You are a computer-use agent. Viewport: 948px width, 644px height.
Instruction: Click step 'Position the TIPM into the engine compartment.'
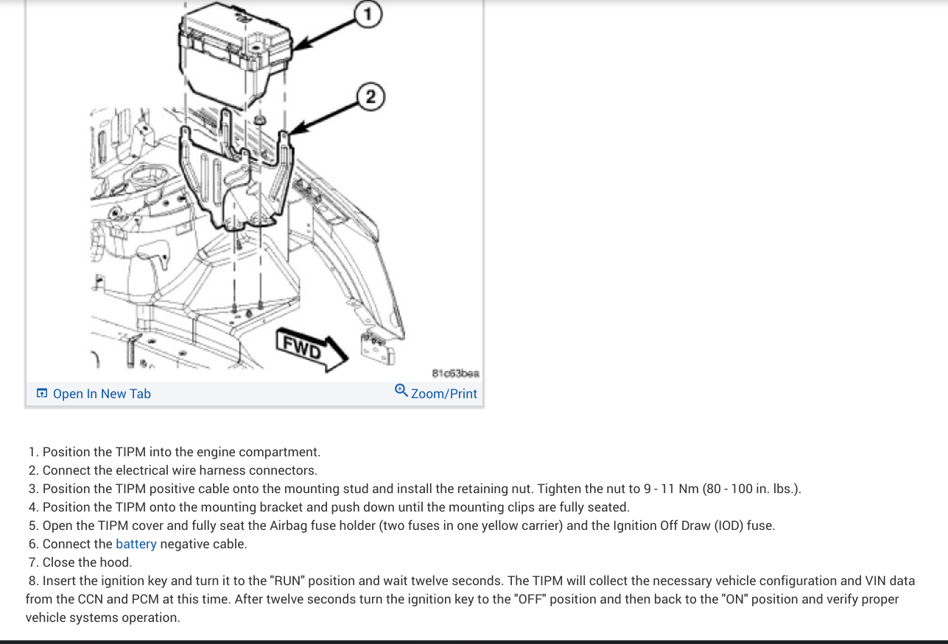pyautogui.click(x=181, y=452)
